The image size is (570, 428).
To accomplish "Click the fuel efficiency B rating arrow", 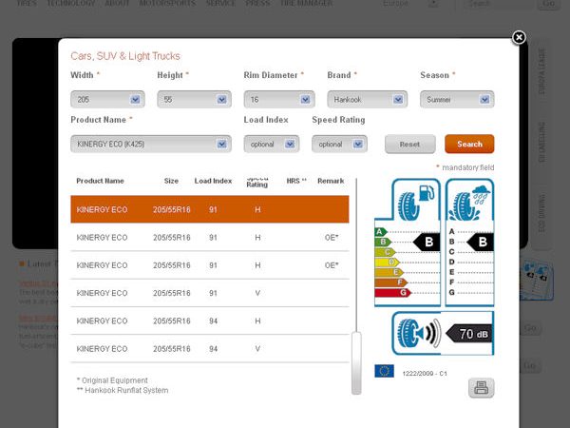I will click(427, 242).
